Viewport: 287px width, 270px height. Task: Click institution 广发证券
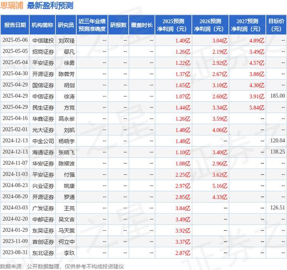pyautogui.click(x=43, y=208)
